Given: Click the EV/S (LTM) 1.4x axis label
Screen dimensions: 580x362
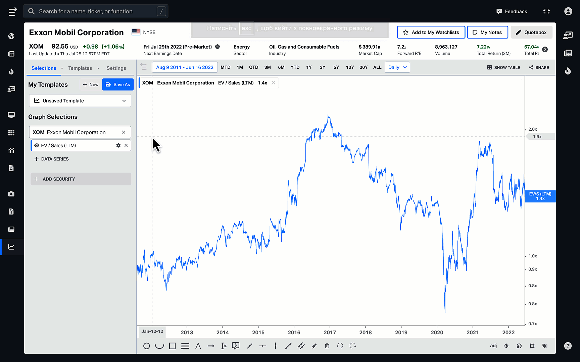Looking at the screenshot, I should coord(540,196).
